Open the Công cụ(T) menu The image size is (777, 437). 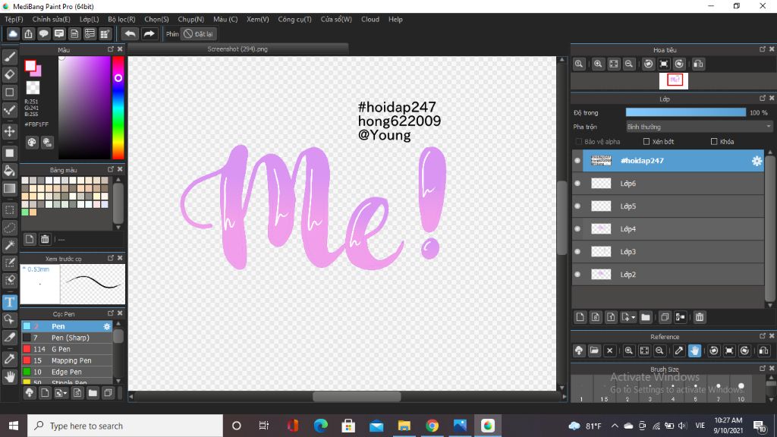tap(294, 19)
